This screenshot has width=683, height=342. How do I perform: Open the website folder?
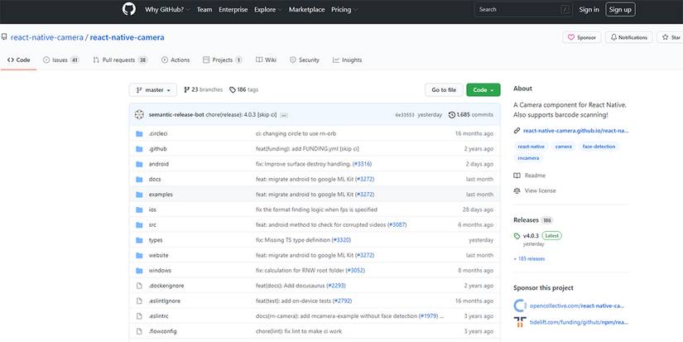[159, 256]
